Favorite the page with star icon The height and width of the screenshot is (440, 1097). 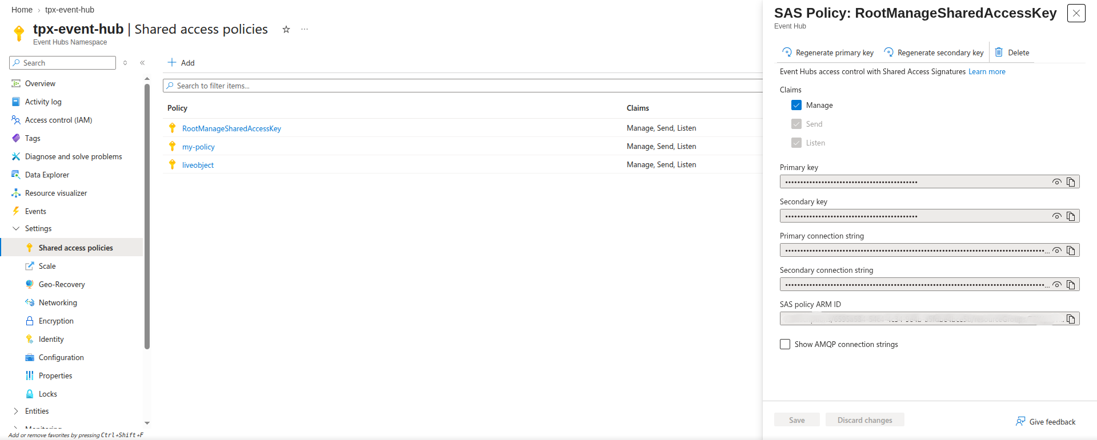coord(286,29)
